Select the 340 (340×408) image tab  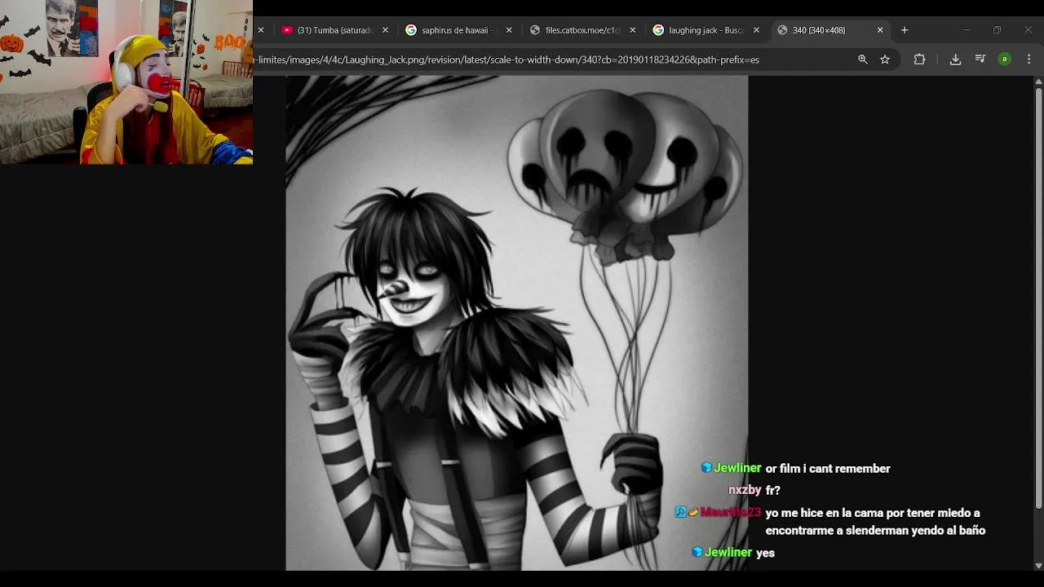pos(829,30)
